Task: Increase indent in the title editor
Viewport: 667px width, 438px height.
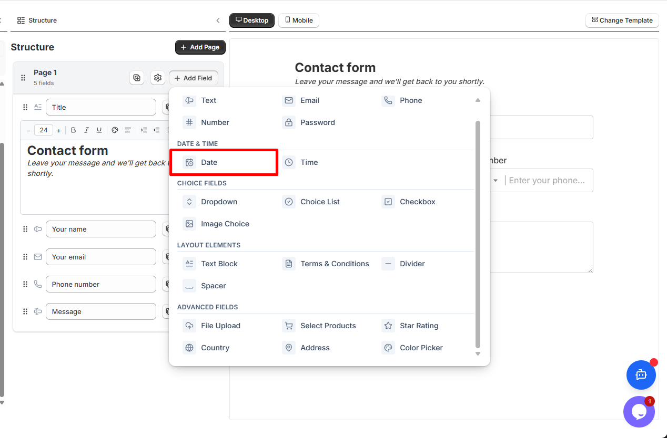Action: click(x=144, y=130)
